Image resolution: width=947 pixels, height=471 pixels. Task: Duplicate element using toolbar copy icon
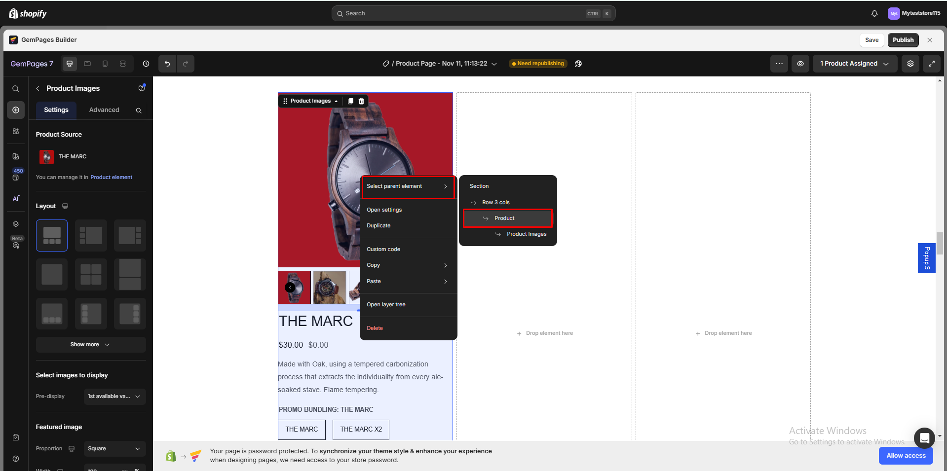click(350, 101)
